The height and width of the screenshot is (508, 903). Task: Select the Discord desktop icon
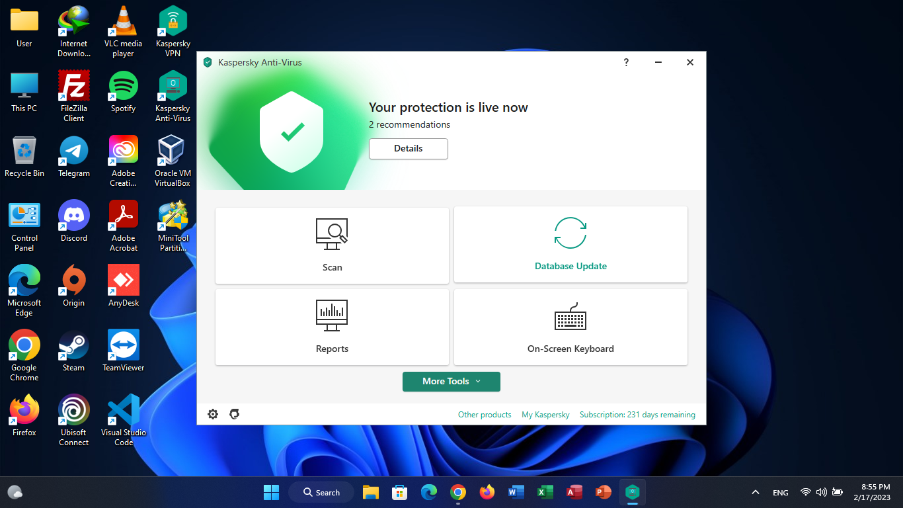point(74,222)
